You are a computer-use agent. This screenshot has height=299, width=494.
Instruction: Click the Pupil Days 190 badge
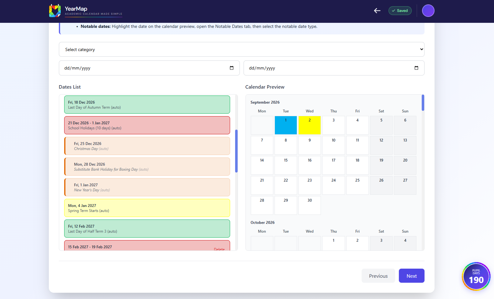[x=476, y=276]
